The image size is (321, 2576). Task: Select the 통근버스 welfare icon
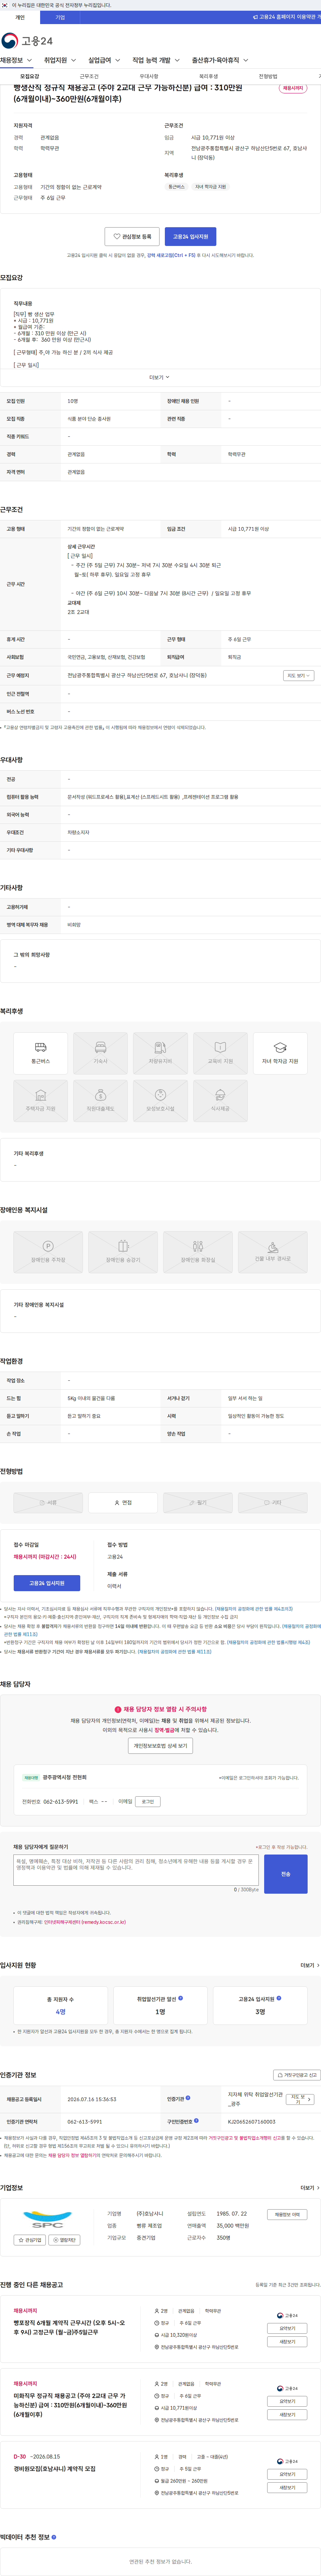(41, 1053)
